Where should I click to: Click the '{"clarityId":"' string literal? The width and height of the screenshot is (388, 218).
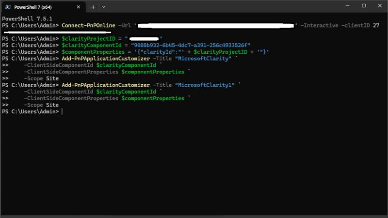tap(159, 52)
